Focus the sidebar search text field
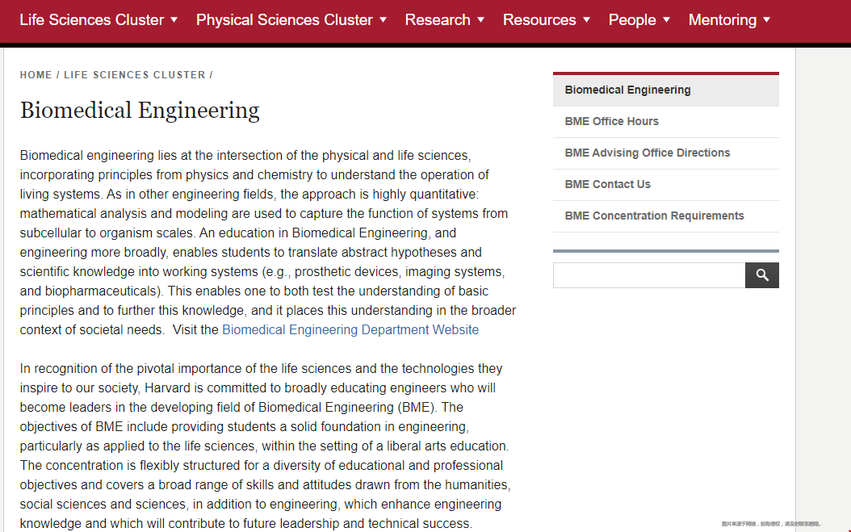The height and width of the screenshot is (532, 851). tap(649, 275)
